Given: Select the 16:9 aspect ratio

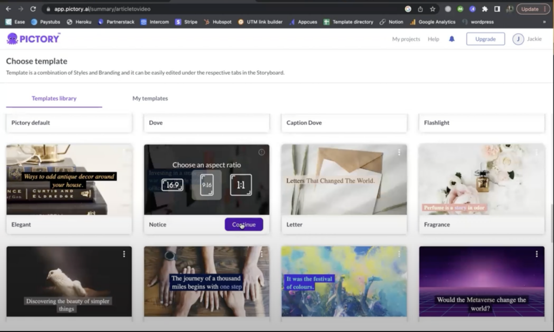Looking at the screenshot, I should coord(173,185).
